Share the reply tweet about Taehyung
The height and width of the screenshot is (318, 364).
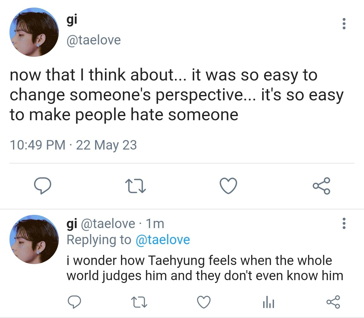coord(333,302)
